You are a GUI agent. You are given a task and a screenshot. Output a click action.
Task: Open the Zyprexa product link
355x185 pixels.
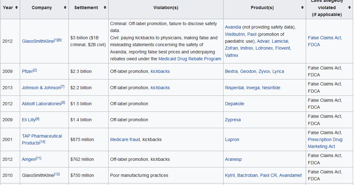tap(233, 120)
